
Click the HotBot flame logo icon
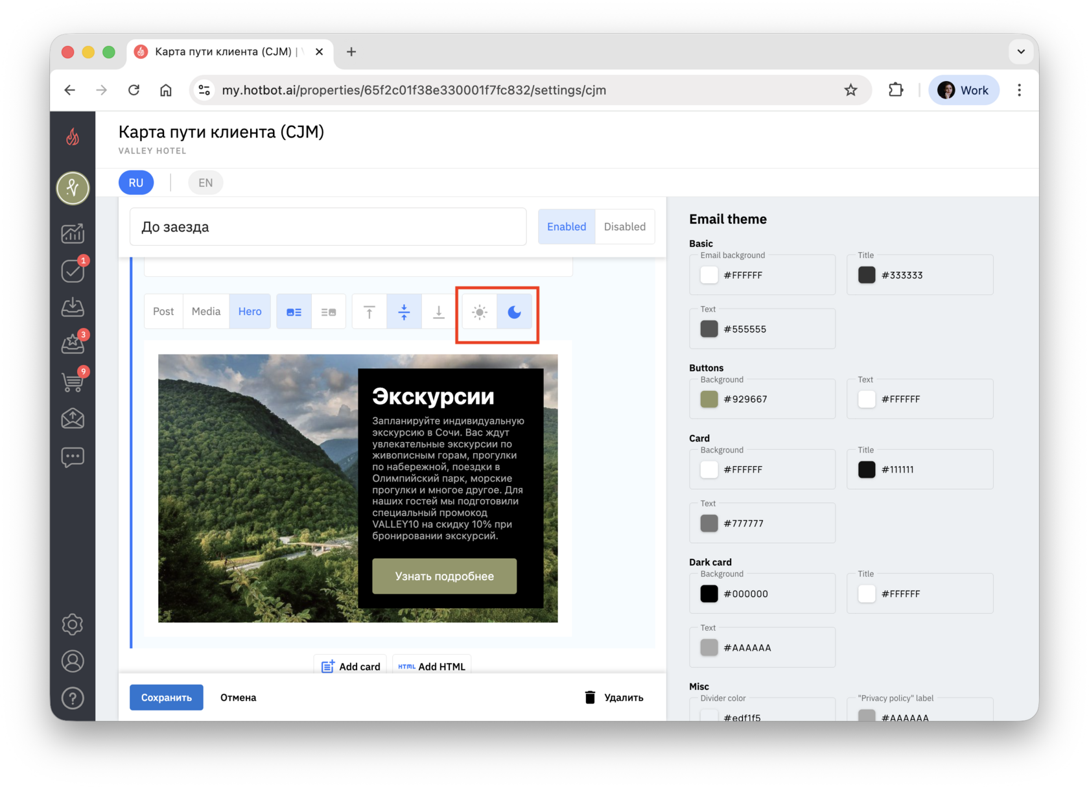tap(73, 137)
